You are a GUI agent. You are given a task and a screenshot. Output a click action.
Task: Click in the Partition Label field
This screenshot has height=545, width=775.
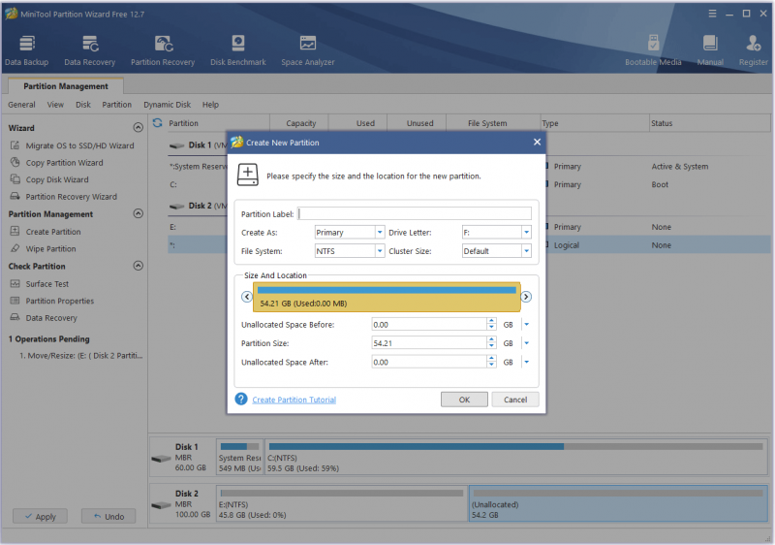[x=415, y=213]
